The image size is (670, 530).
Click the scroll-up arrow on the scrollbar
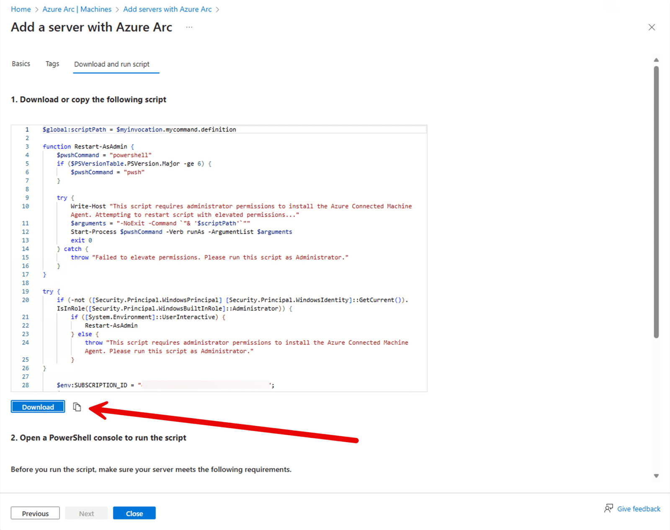click(656, 60)
